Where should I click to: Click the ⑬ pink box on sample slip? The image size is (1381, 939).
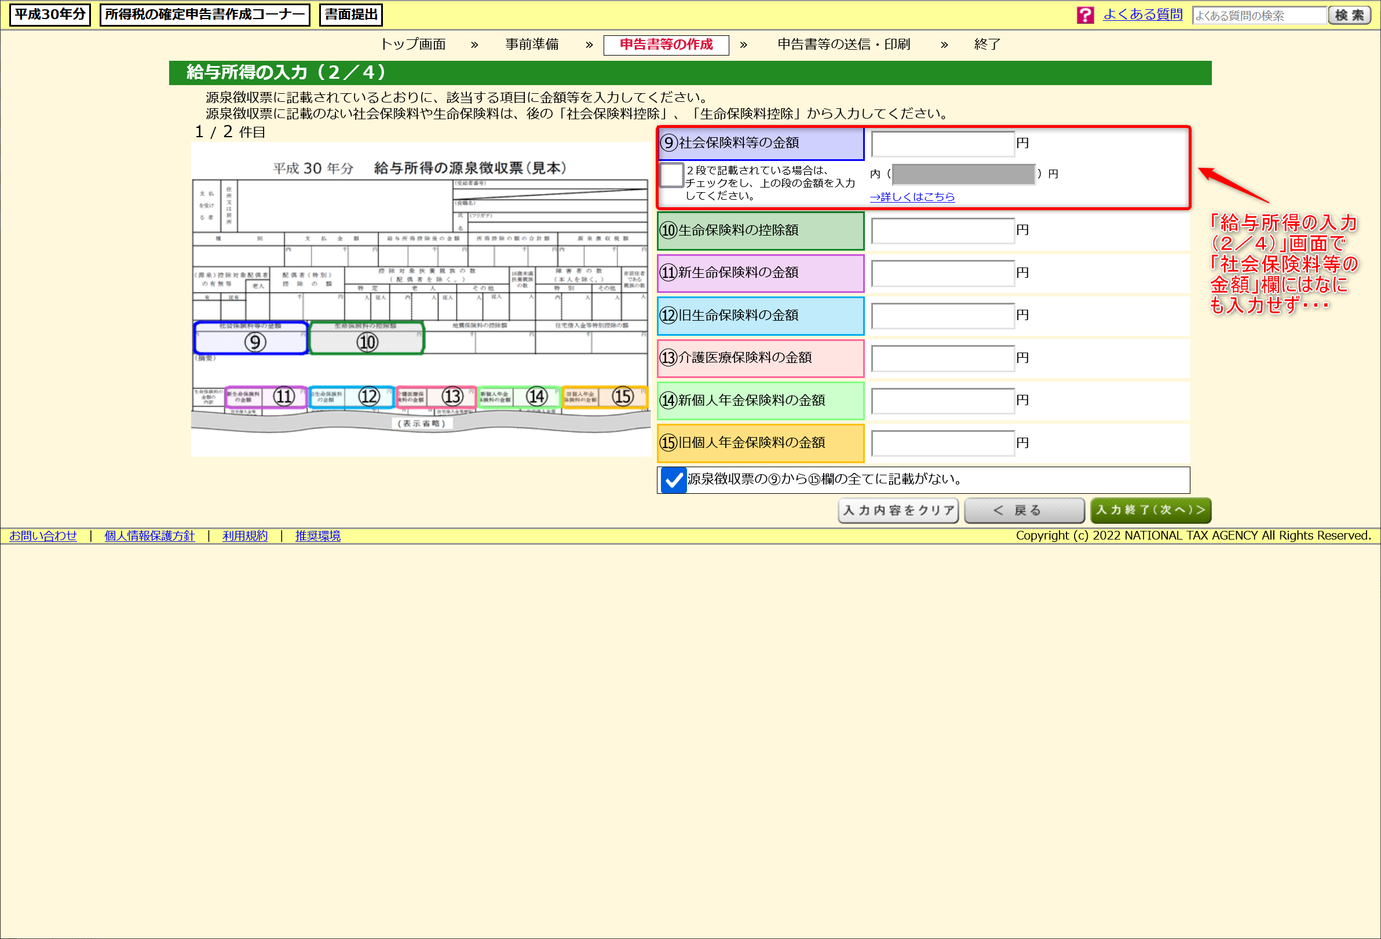[x=436, y=397]
